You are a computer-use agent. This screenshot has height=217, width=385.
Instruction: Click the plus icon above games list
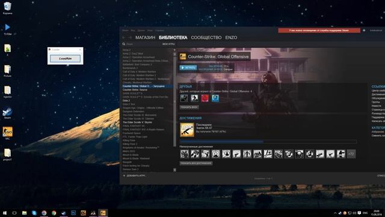(x=174, y=50)
